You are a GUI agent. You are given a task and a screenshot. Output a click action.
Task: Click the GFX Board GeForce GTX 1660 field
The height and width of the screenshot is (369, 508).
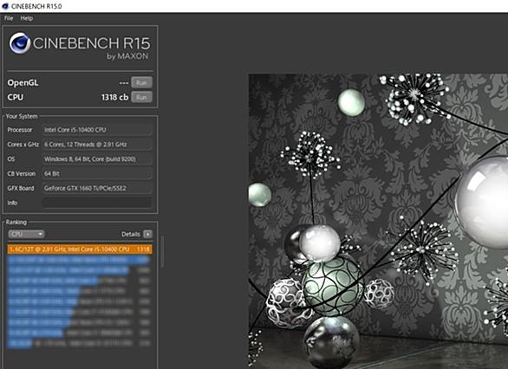[x=97, y=188]
